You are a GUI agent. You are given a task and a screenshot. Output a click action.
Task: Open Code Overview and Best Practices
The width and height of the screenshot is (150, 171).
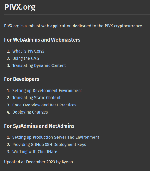pos(44,105)
